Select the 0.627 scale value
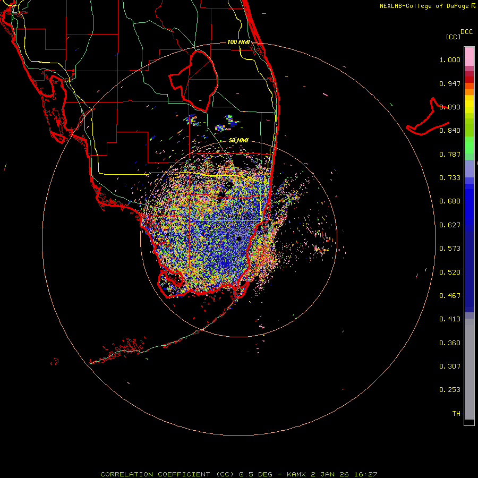 coord(450,225)
